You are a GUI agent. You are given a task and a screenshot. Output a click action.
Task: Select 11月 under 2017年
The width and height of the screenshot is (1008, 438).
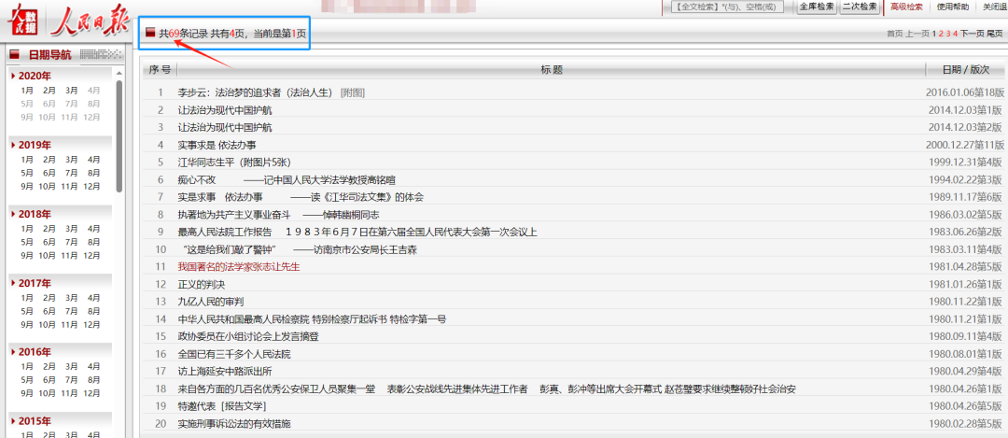tap(69, 324)
